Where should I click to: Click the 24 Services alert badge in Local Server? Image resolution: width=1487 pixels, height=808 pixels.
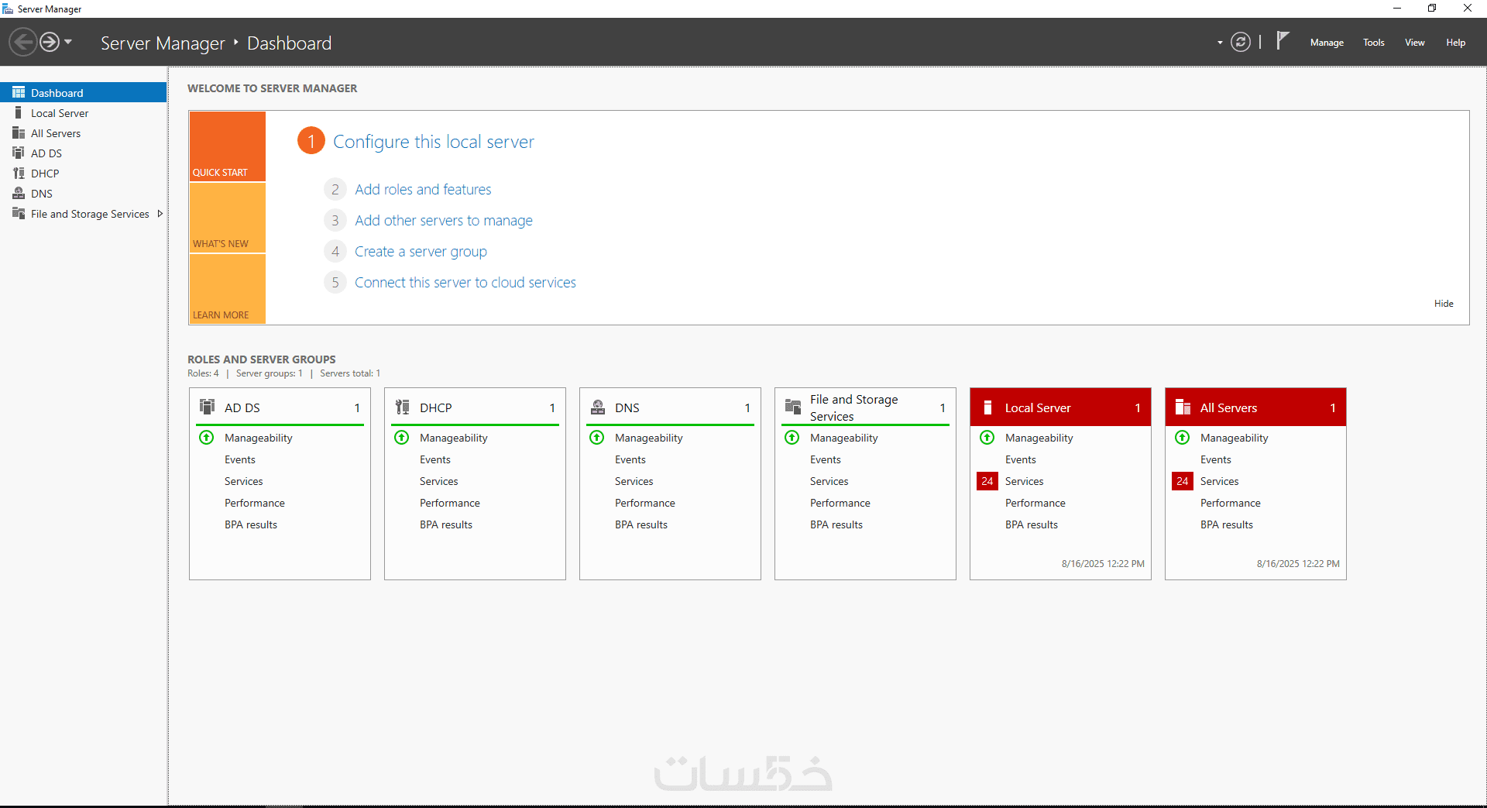(x=987, y=481)
